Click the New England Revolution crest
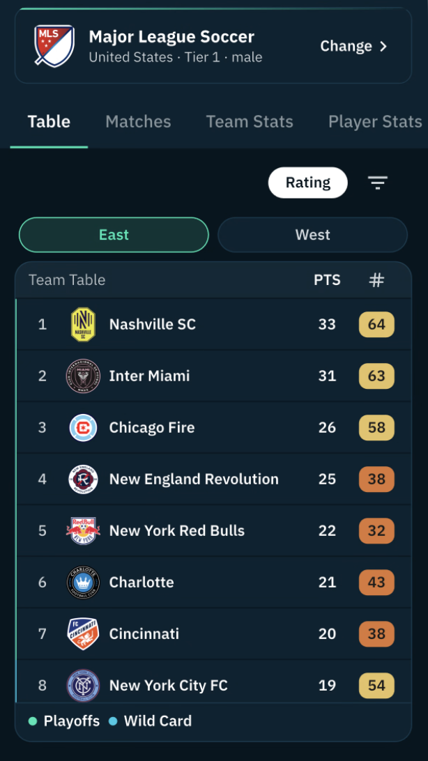 pyautogui.click(x=83, y=479)
